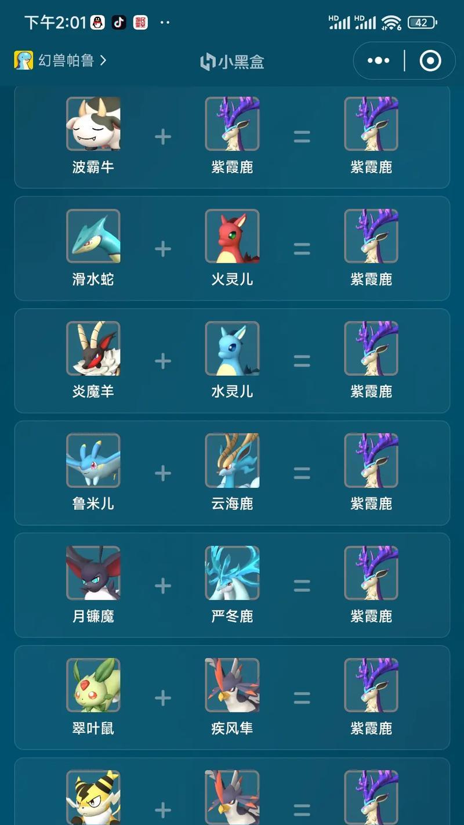Select the 水灵儿 blue creature icon

point(232,348)
